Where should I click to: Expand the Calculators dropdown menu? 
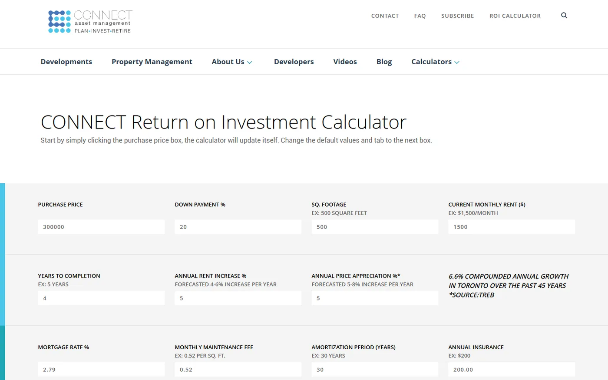click(x=435, y=62)
